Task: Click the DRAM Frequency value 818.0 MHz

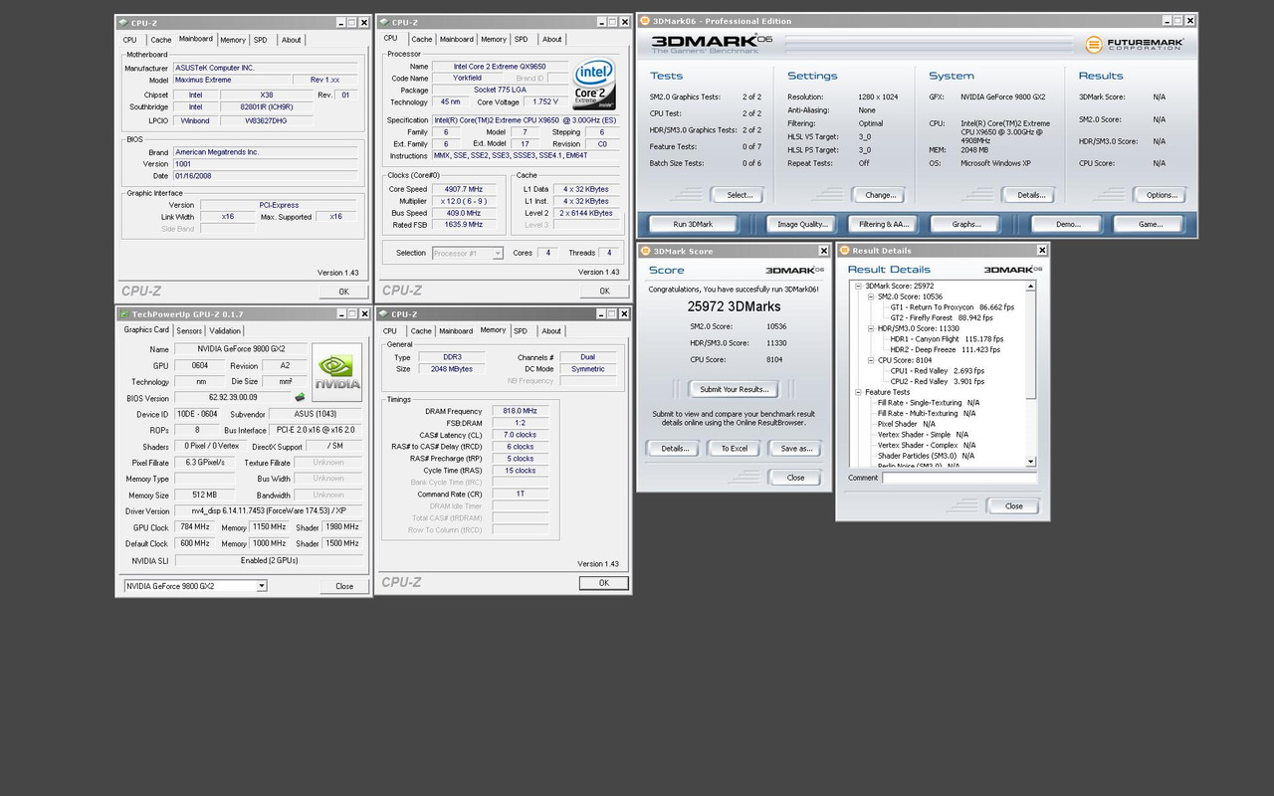Action: click(521, 411)
